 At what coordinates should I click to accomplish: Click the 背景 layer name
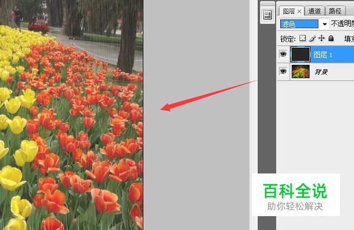[x=321, y=72]
